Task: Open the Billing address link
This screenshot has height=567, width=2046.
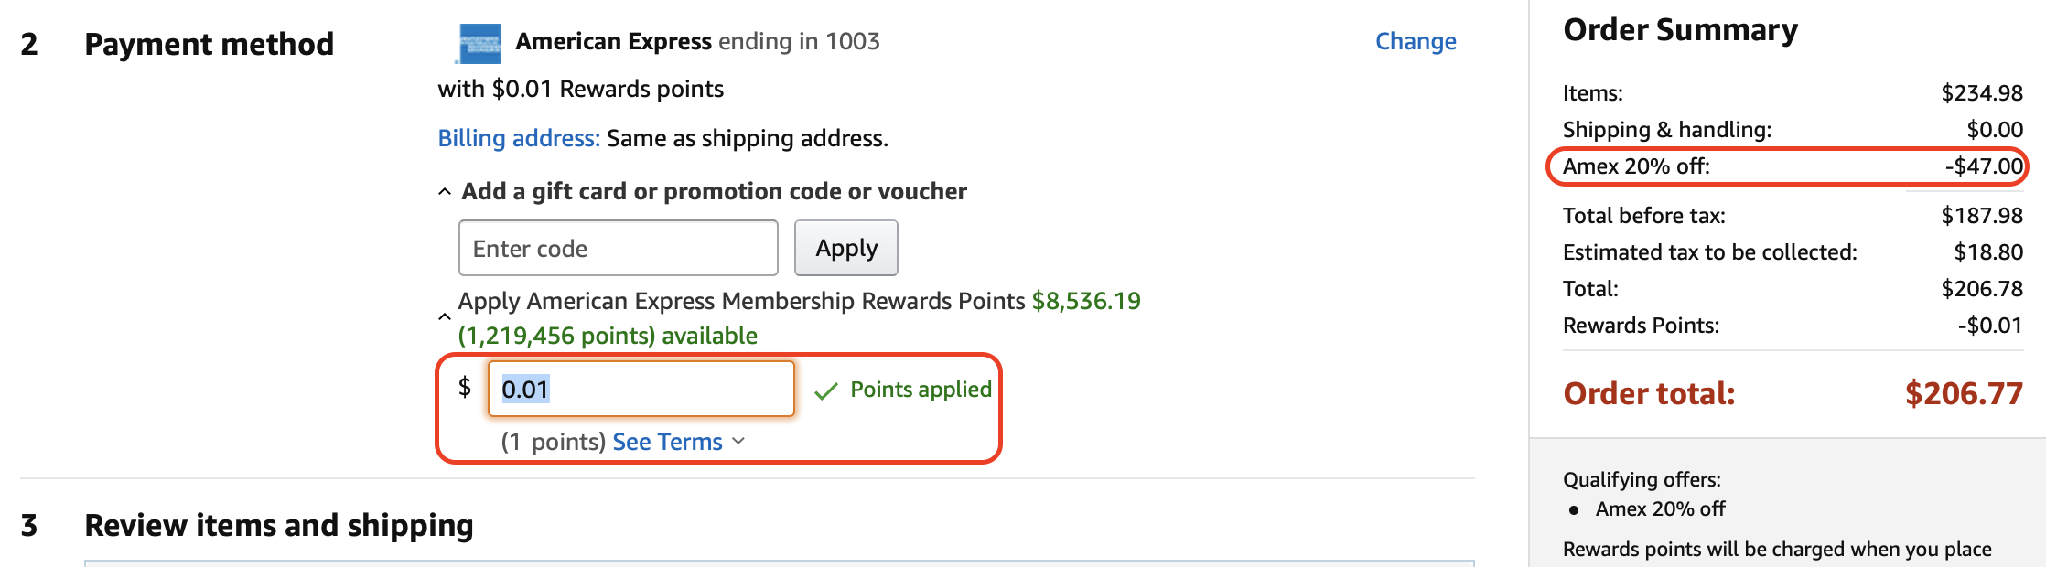Action: [x=519, y=138]
